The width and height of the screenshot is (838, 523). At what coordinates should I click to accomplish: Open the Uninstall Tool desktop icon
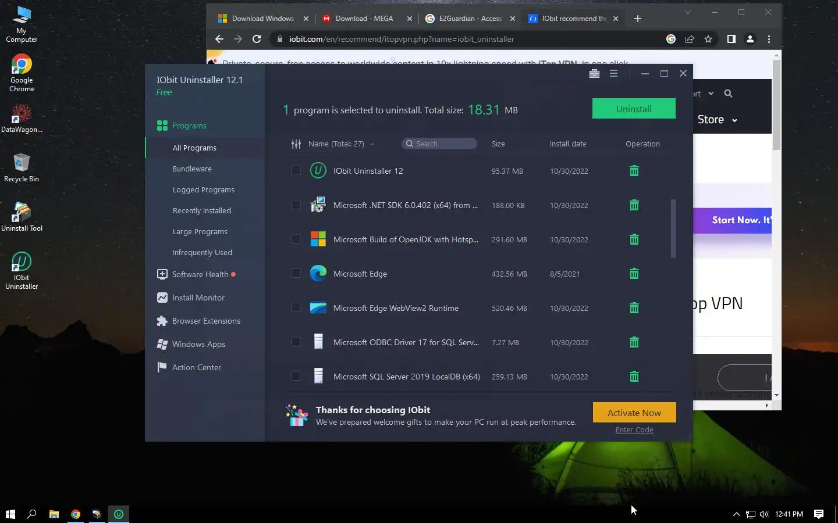pos(22,217)
